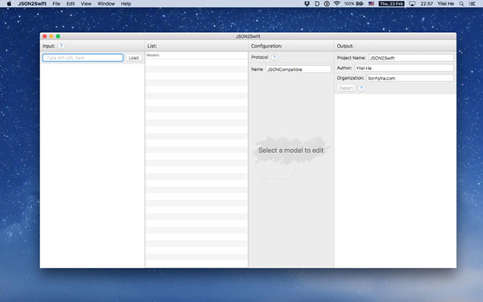Image resolution: width=483 pixels, height=302 pixels.
Task: Click the Project Name field
Action: [x=411, y=58]
